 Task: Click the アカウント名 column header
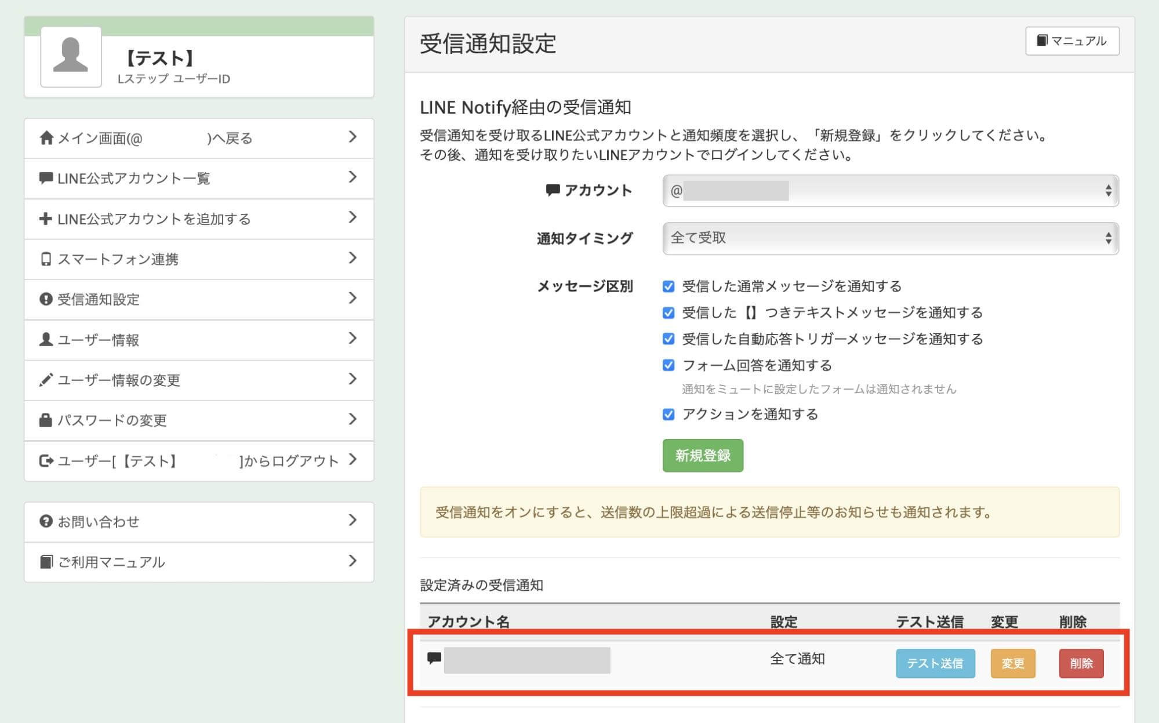[468, 622]
